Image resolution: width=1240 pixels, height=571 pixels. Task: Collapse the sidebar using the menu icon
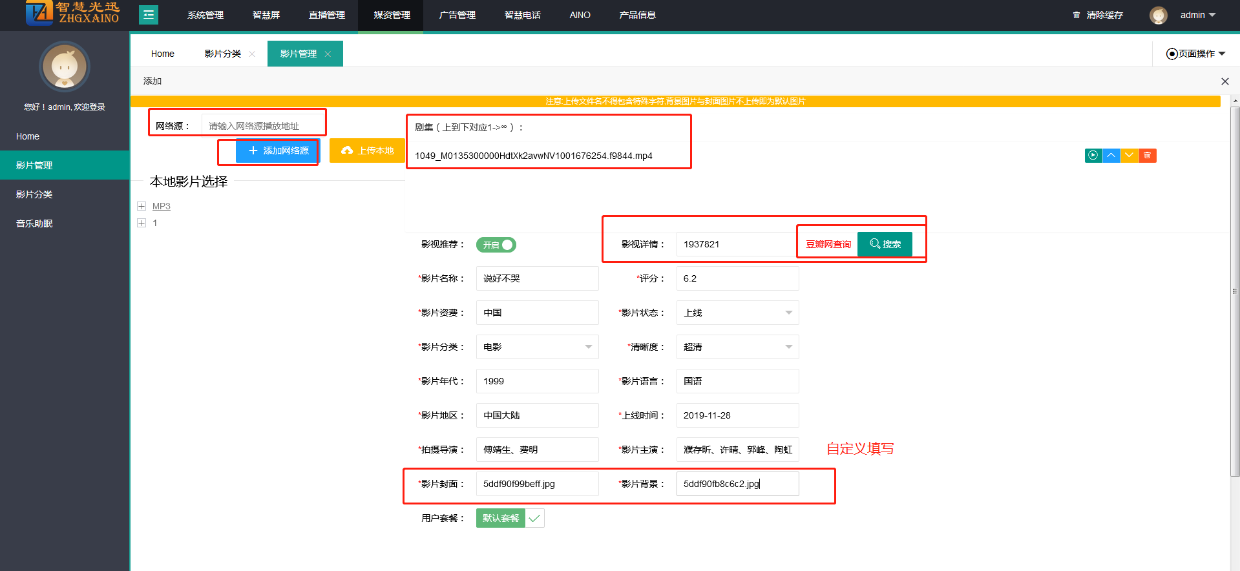click(149, 15)
